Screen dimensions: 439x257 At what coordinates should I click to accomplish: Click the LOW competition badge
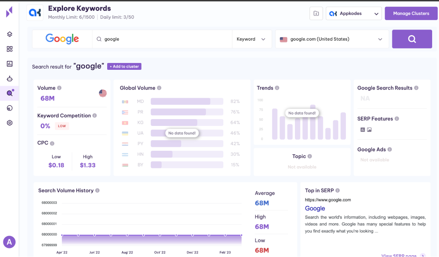point(62,126)
